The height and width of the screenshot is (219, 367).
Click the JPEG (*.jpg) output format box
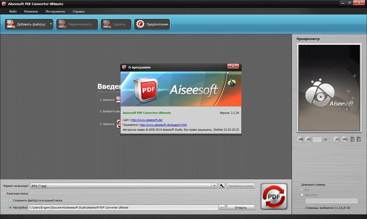(x=121, y=186)
